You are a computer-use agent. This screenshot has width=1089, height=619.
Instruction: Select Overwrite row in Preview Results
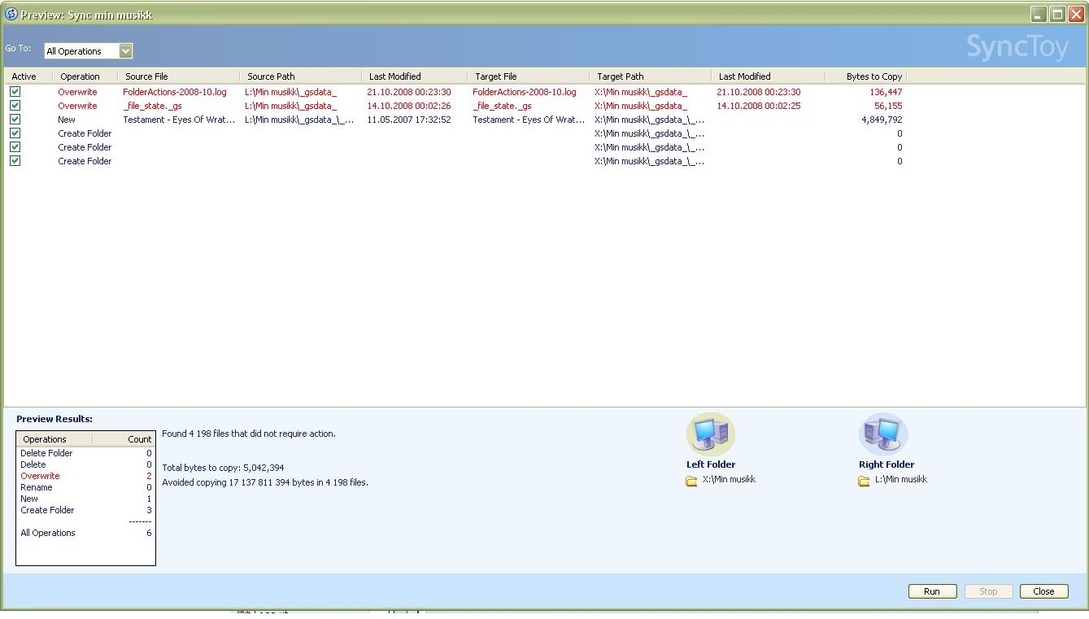click(85, 476)
